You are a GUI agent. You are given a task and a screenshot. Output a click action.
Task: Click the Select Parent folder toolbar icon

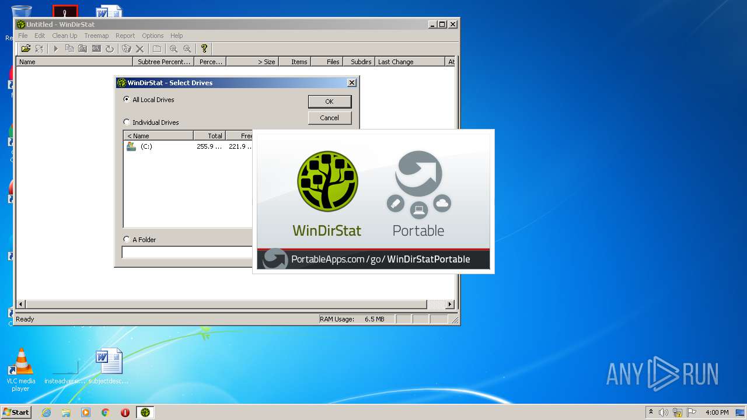156,48
